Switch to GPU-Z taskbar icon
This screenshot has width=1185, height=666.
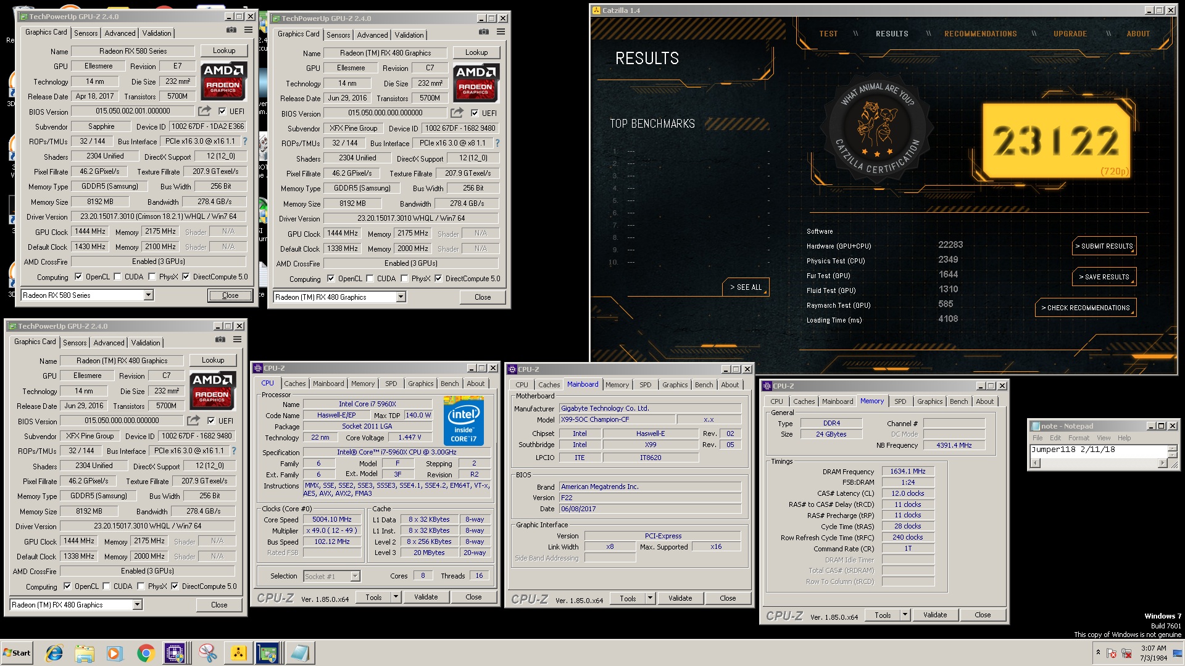pyautogui.click(x=268, y=653)
